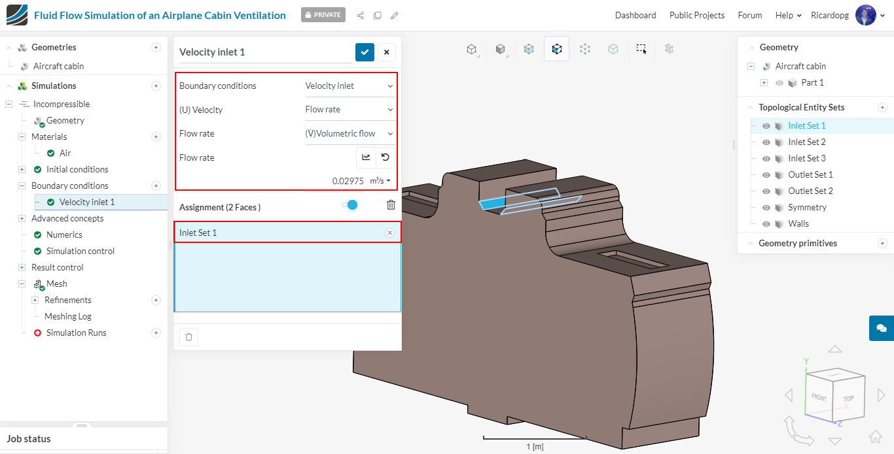Open the Dashboard link

click(x=635, y=15)
